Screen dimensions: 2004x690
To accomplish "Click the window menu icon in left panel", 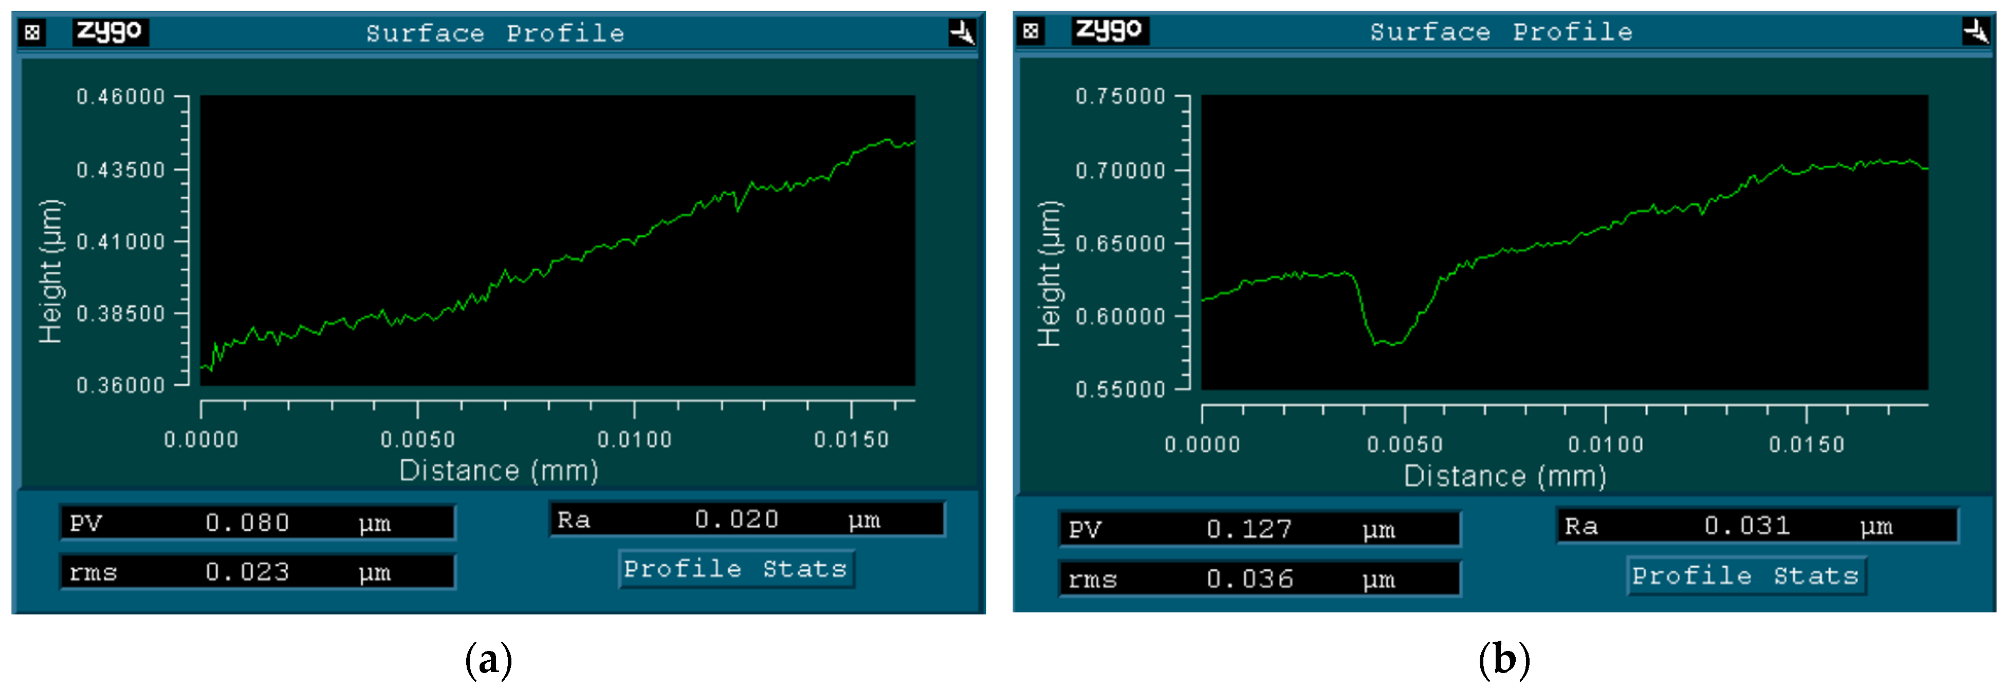I will (x=32, y=33).
